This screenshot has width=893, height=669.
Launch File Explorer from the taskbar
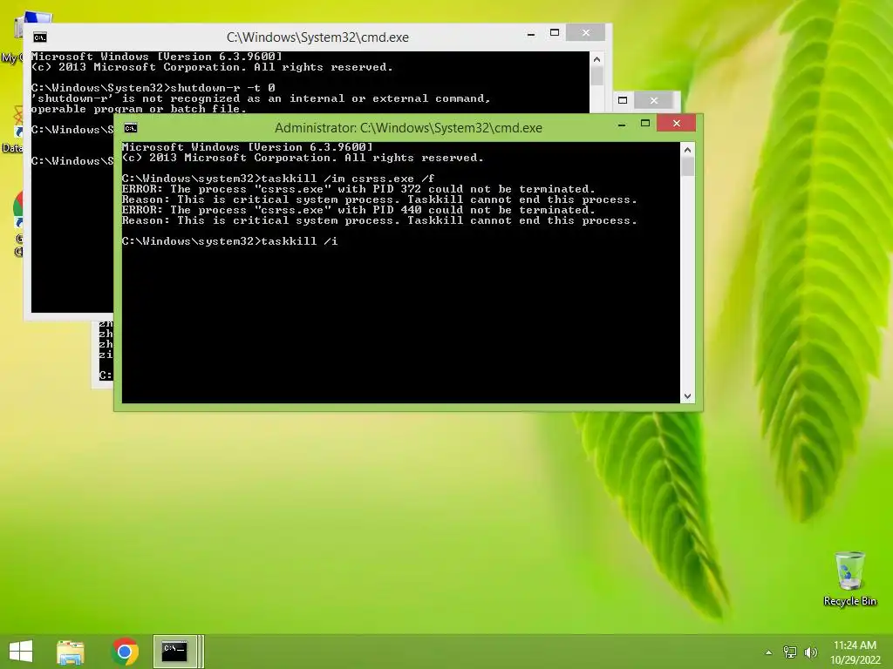(70, 652)
